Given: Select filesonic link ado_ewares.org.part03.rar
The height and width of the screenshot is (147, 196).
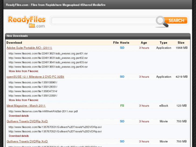Looking at the screenshot, I should coord(48,62).
